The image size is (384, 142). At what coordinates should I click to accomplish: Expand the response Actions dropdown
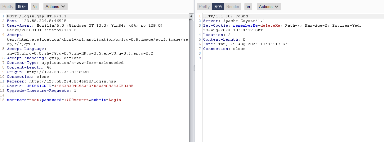[x=269, y=7]
